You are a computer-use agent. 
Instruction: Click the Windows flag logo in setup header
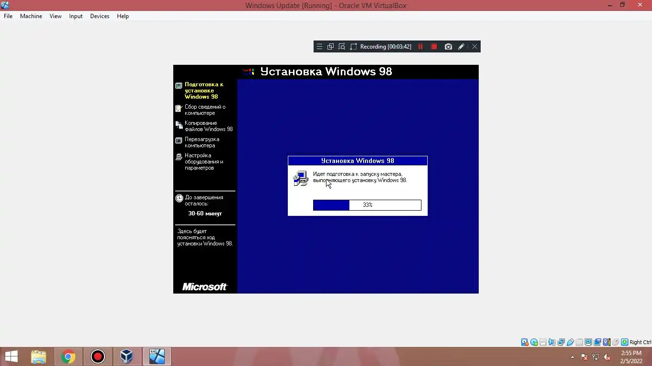click(x=248, y=72)
